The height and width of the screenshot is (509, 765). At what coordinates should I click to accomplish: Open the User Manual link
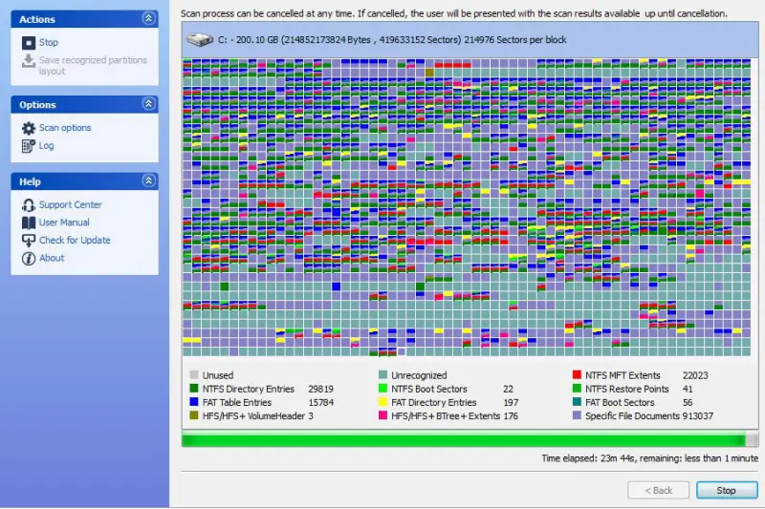coord(64,223)
